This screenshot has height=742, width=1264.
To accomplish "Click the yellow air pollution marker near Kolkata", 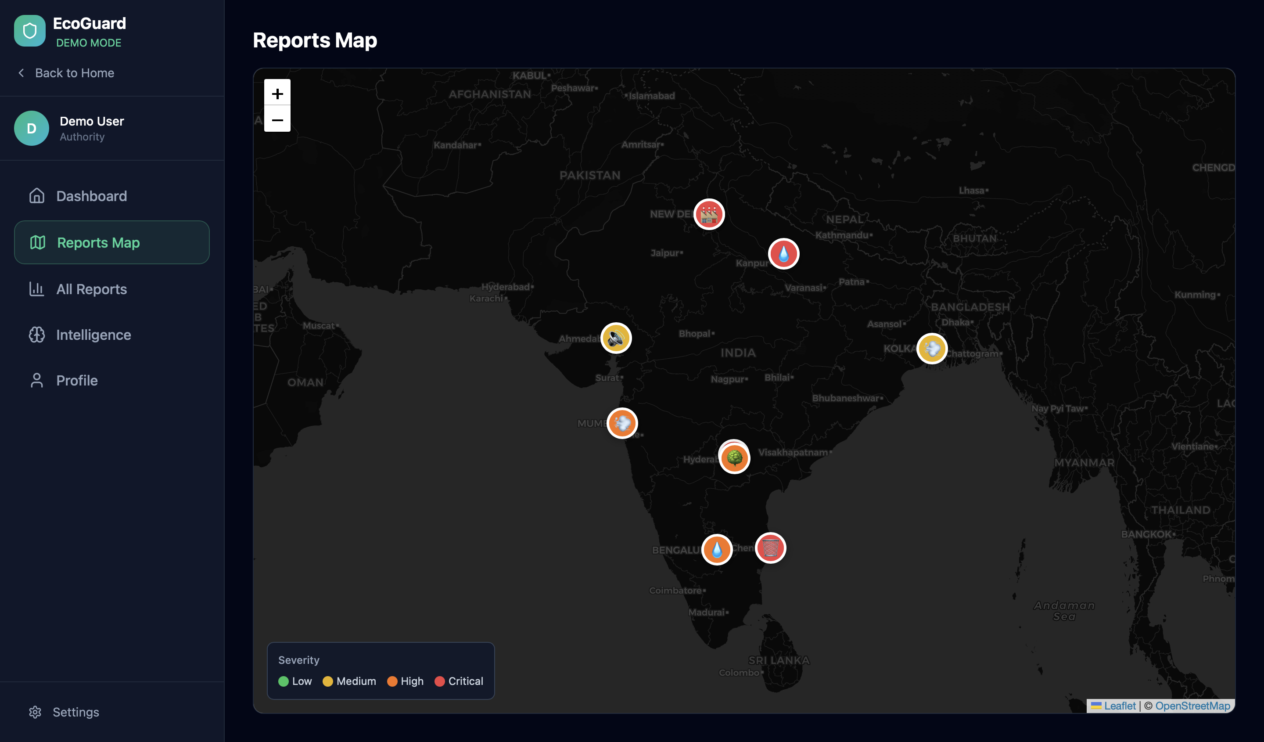I will pos(932,348).
